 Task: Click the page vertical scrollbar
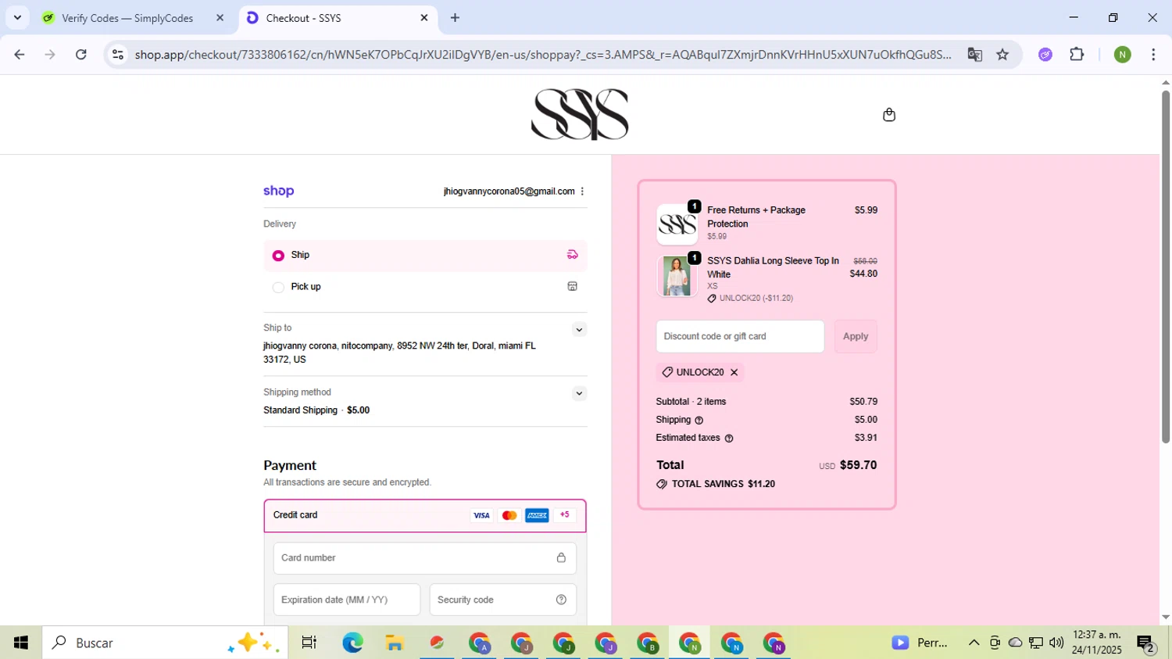[x=1165, y=266]
